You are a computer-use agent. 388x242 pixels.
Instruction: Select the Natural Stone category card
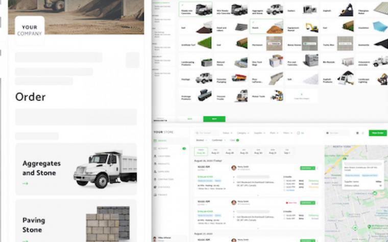(x=231, y=61)
